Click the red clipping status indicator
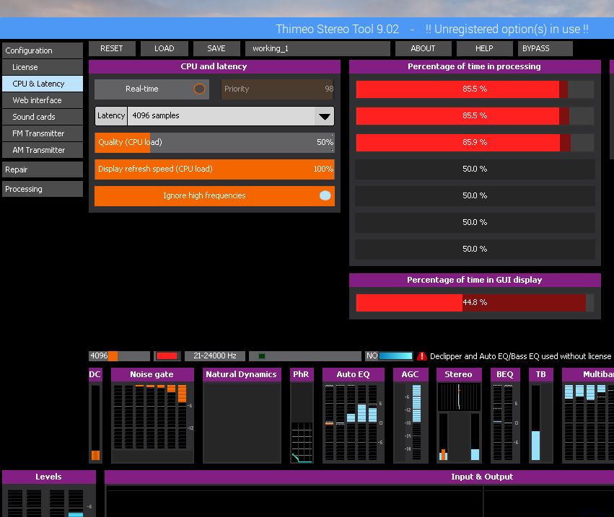614x517 pixels. [x=167, y=355]
